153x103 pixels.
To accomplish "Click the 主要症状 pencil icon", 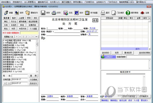I will [103, 57].
